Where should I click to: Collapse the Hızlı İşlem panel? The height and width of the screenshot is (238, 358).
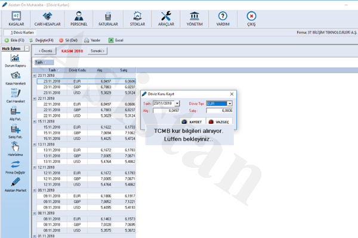[27, 49]
